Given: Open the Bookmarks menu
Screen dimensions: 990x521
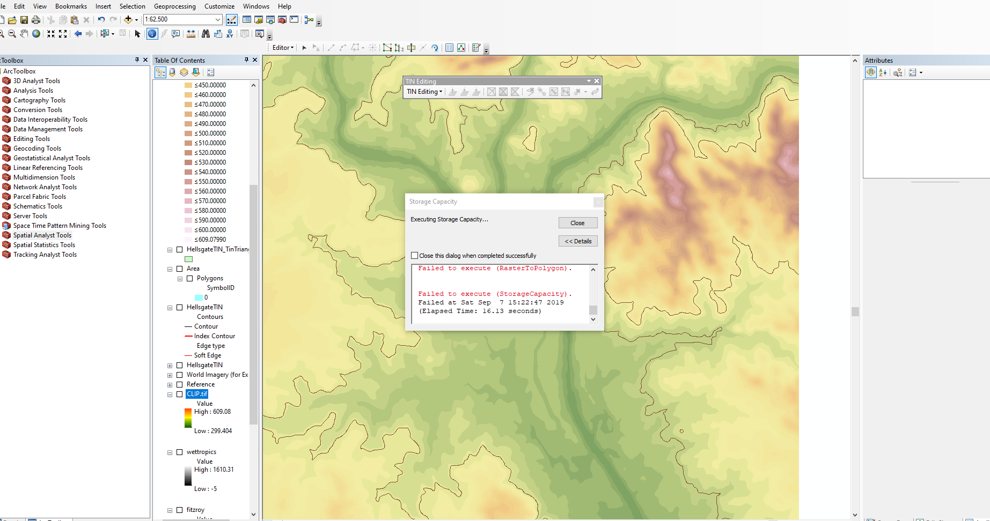Looking at the screenshot, I should [x=71, y=6].
